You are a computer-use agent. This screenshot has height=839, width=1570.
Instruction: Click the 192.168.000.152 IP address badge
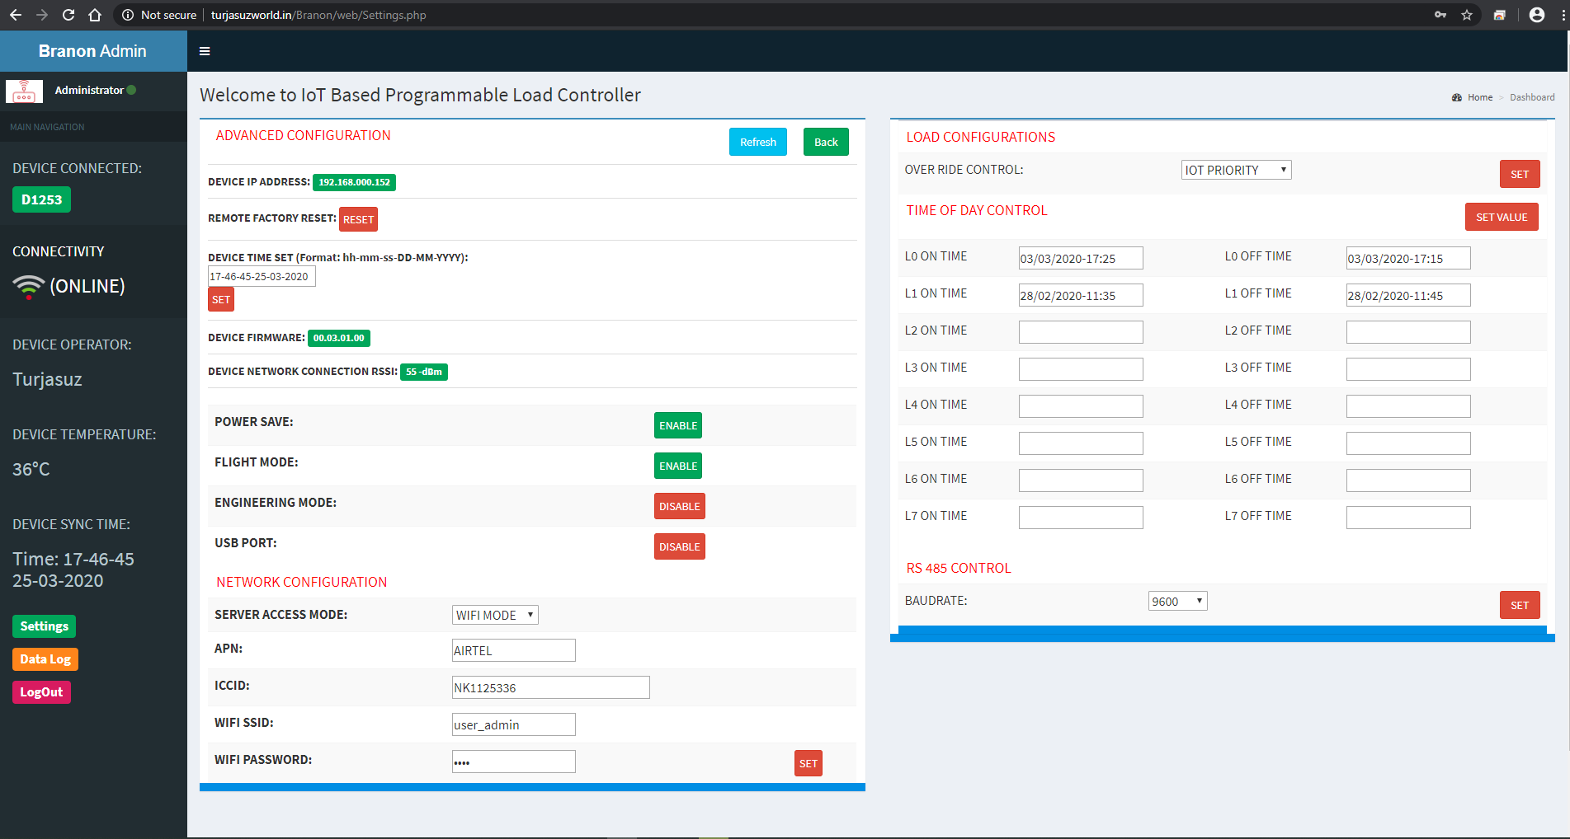[x=355, y=182]
